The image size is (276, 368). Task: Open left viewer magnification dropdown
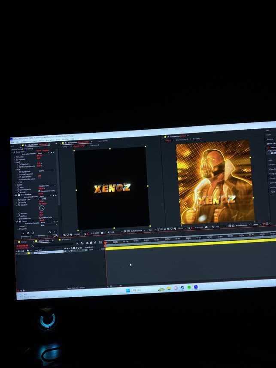[x=77, y=234]
